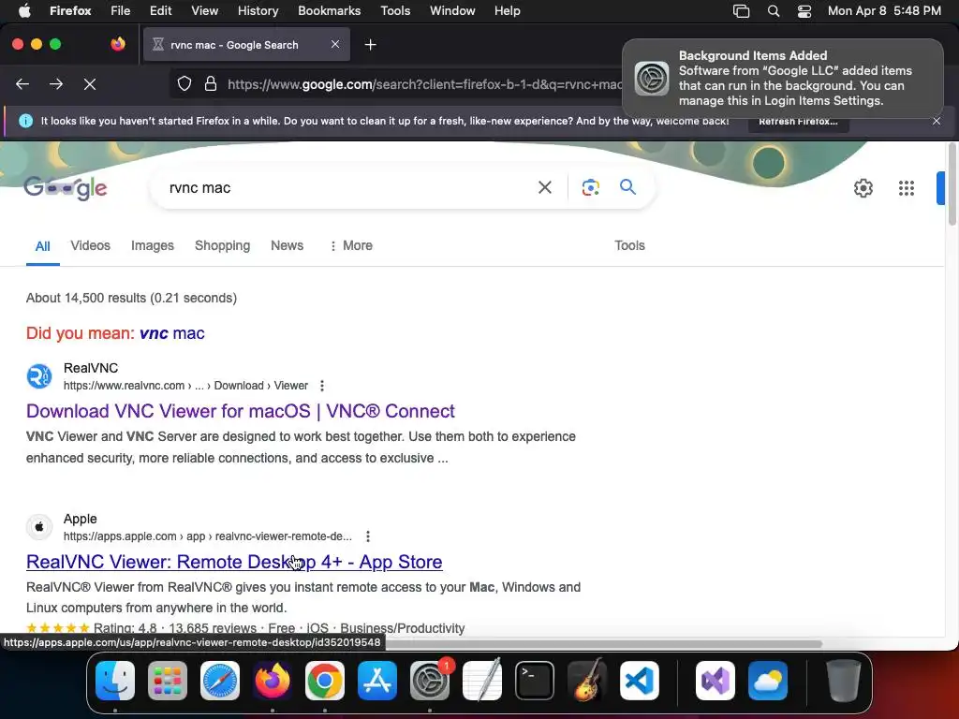
Task: Switch to Images search tab
Action: [153, 246]
